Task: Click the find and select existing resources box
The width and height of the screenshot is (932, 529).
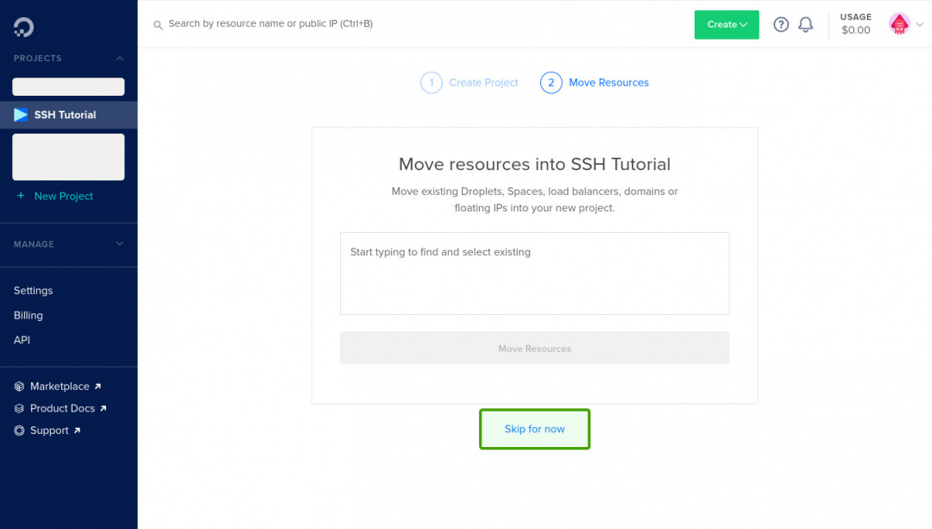Action: coord(534,274)
